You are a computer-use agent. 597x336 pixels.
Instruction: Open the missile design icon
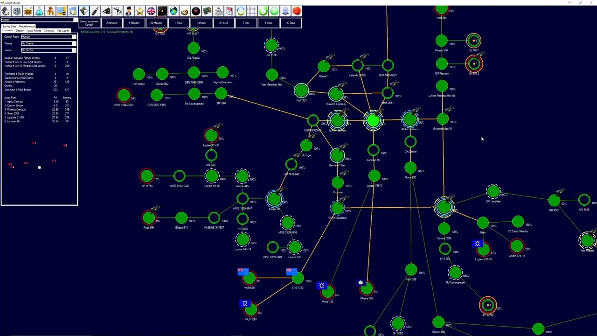[95, 11]
